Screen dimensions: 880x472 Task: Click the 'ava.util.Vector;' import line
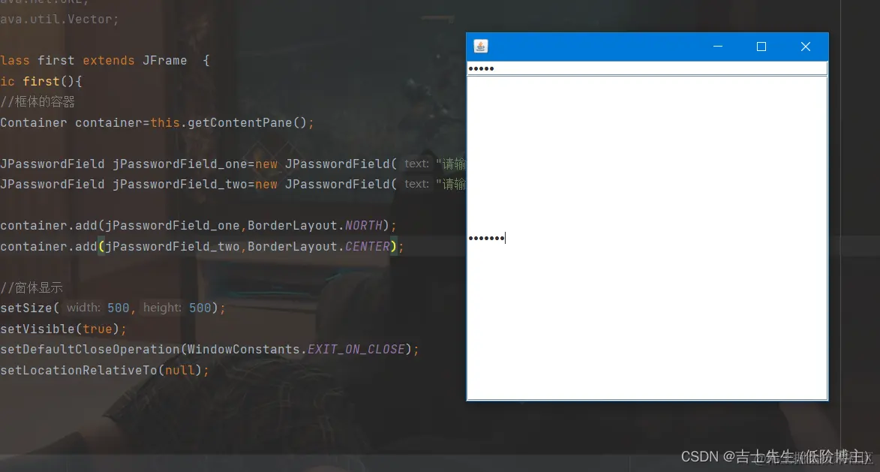pos(59,19)
